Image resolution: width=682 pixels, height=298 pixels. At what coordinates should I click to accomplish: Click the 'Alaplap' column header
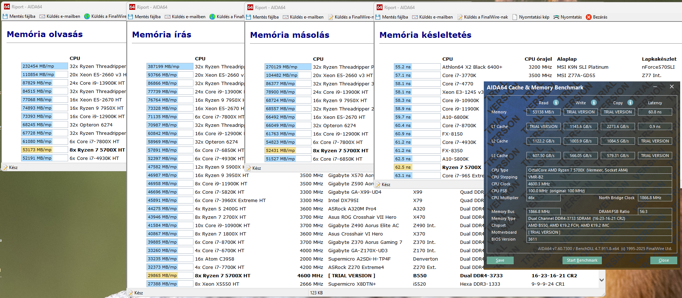point(567,59)
